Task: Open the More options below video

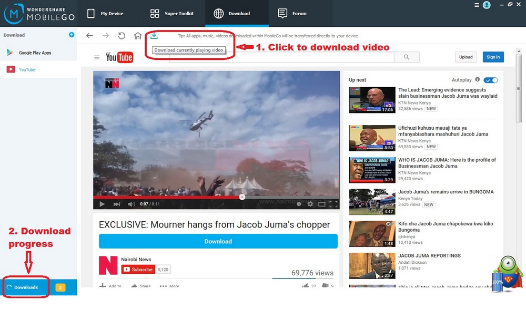Action: pyautogui.click(x=169, y=285)
